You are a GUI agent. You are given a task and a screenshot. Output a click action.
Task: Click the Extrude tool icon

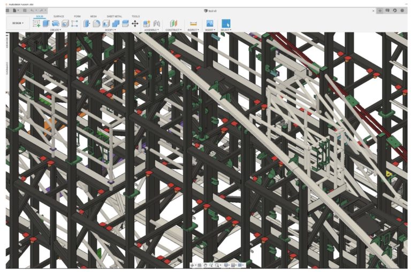pyautogui.click(x=46, y=24)
